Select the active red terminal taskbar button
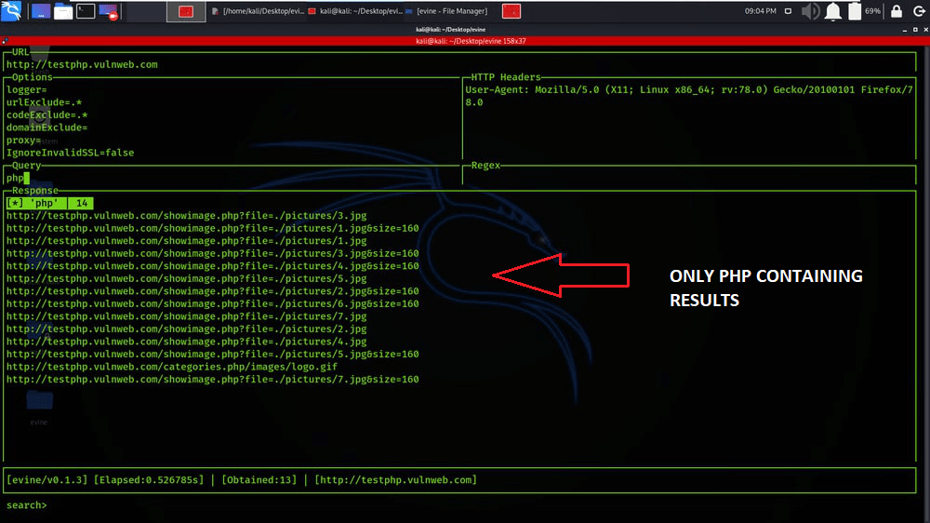This screenshot has width=930, height=523. (186, 11)
